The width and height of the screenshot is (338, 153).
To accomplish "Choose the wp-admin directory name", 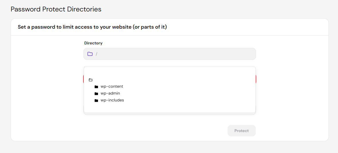I will pos(110,93).
